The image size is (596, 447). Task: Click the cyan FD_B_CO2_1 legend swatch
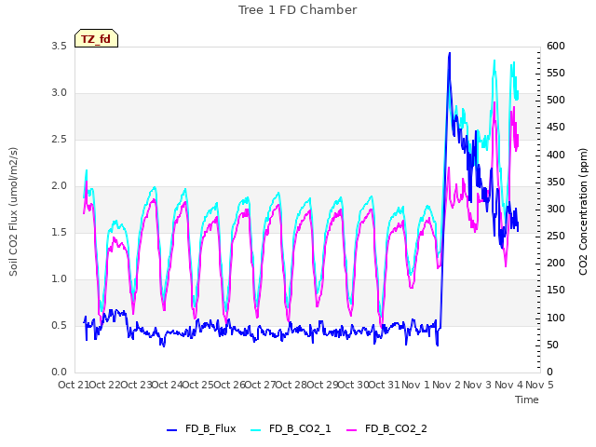[256, 430]
